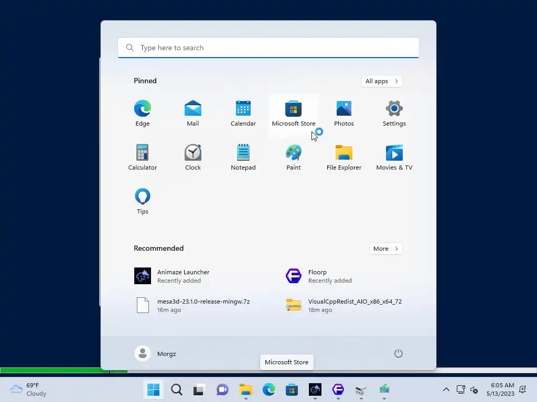
Task: Click the Start button on the taskbar
Action: [x=153, y=389]
